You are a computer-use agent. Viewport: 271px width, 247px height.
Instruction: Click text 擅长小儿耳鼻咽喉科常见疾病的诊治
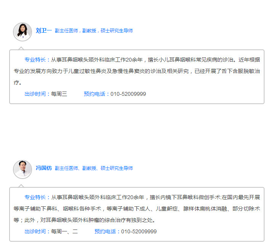click(191, 60)
